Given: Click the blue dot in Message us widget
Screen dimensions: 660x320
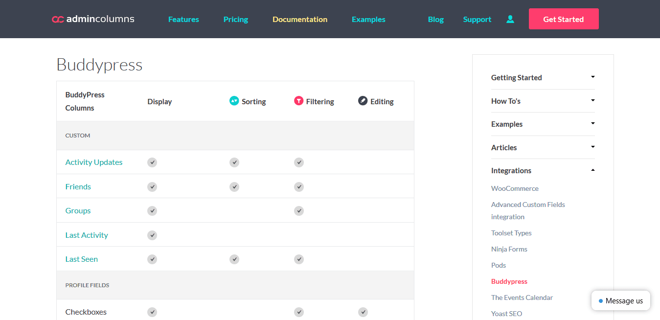Looking at the screenshot, I should 601,301.
